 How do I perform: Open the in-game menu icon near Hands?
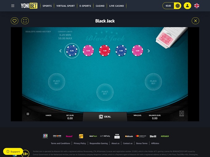click(28, 114)
